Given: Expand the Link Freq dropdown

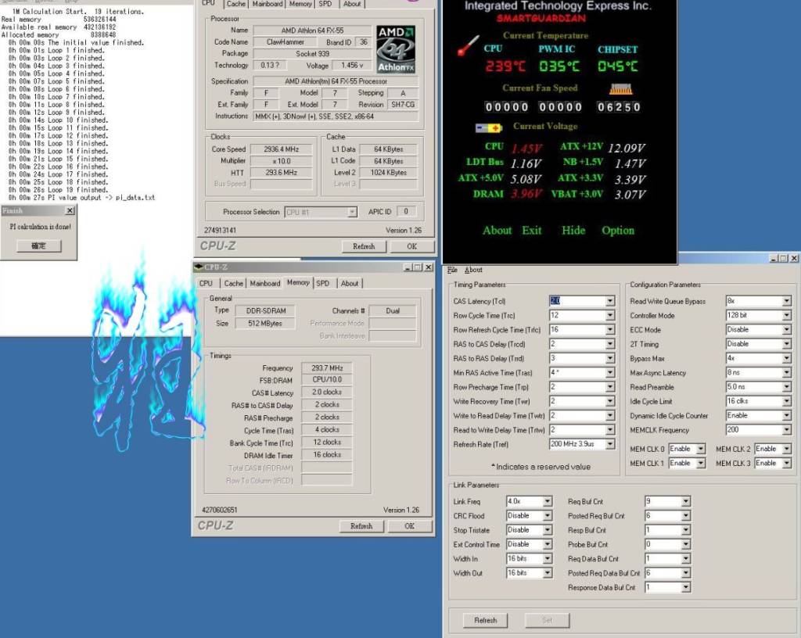Looking at the screenshot, I should 547,501.
